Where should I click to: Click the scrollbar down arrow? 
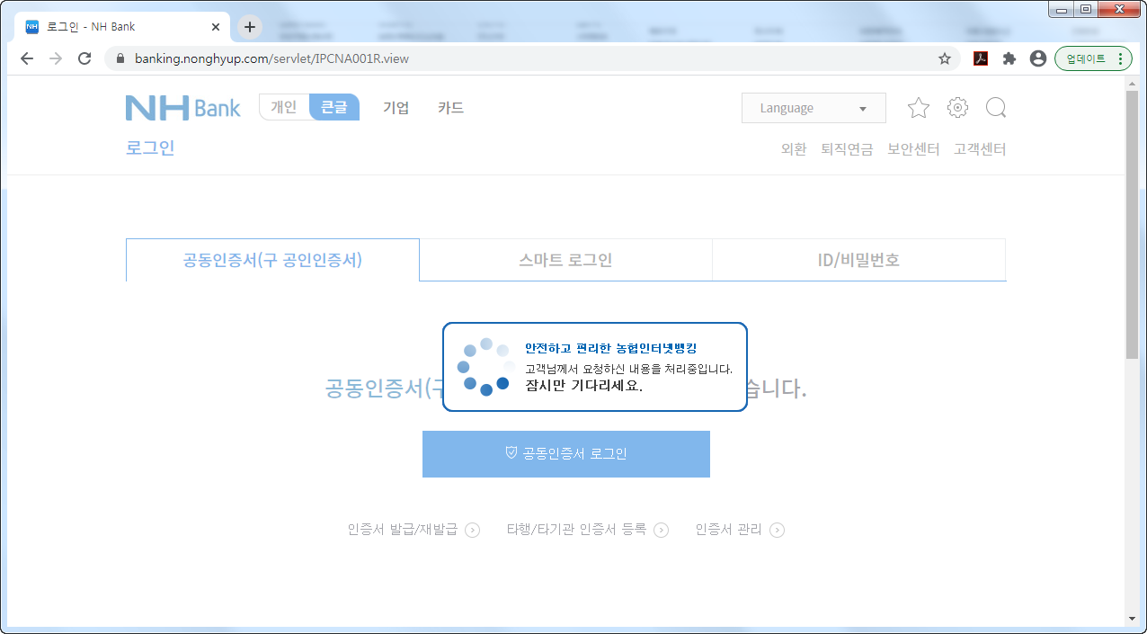(x=1132, y=619)
